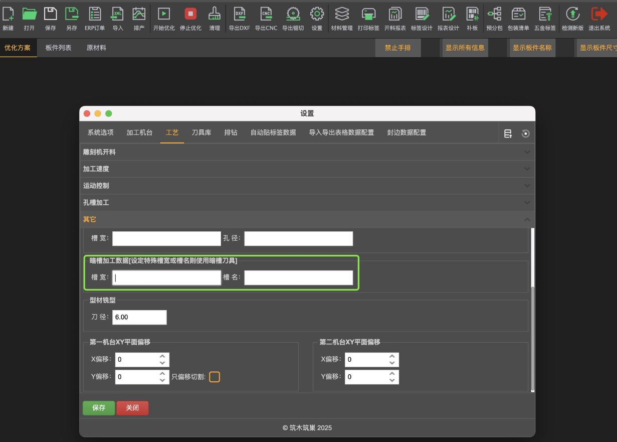Enable the 只偏移切割 checkbox

pyautogui.click(x=215, y=377)
